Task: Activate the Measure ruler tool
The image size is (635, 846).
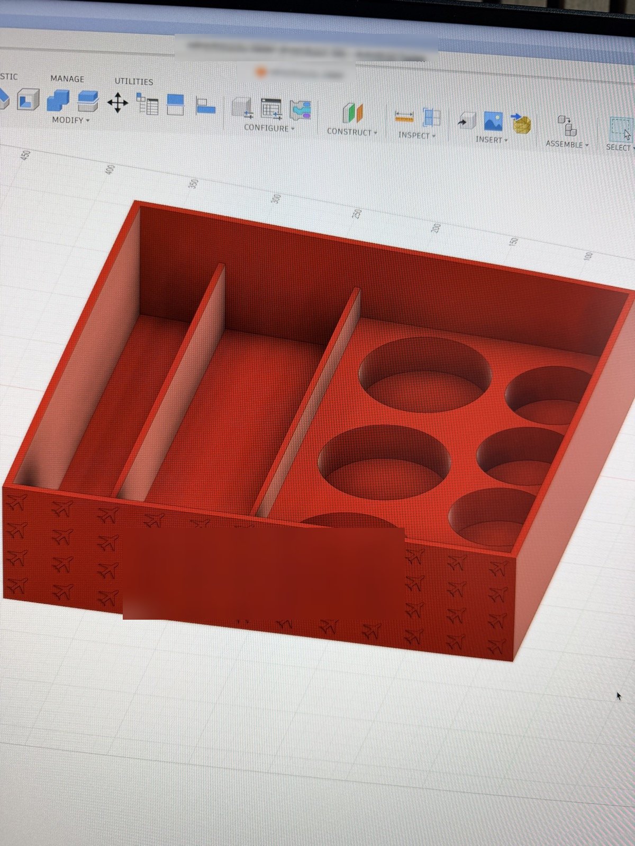Action: coord(404,117)
